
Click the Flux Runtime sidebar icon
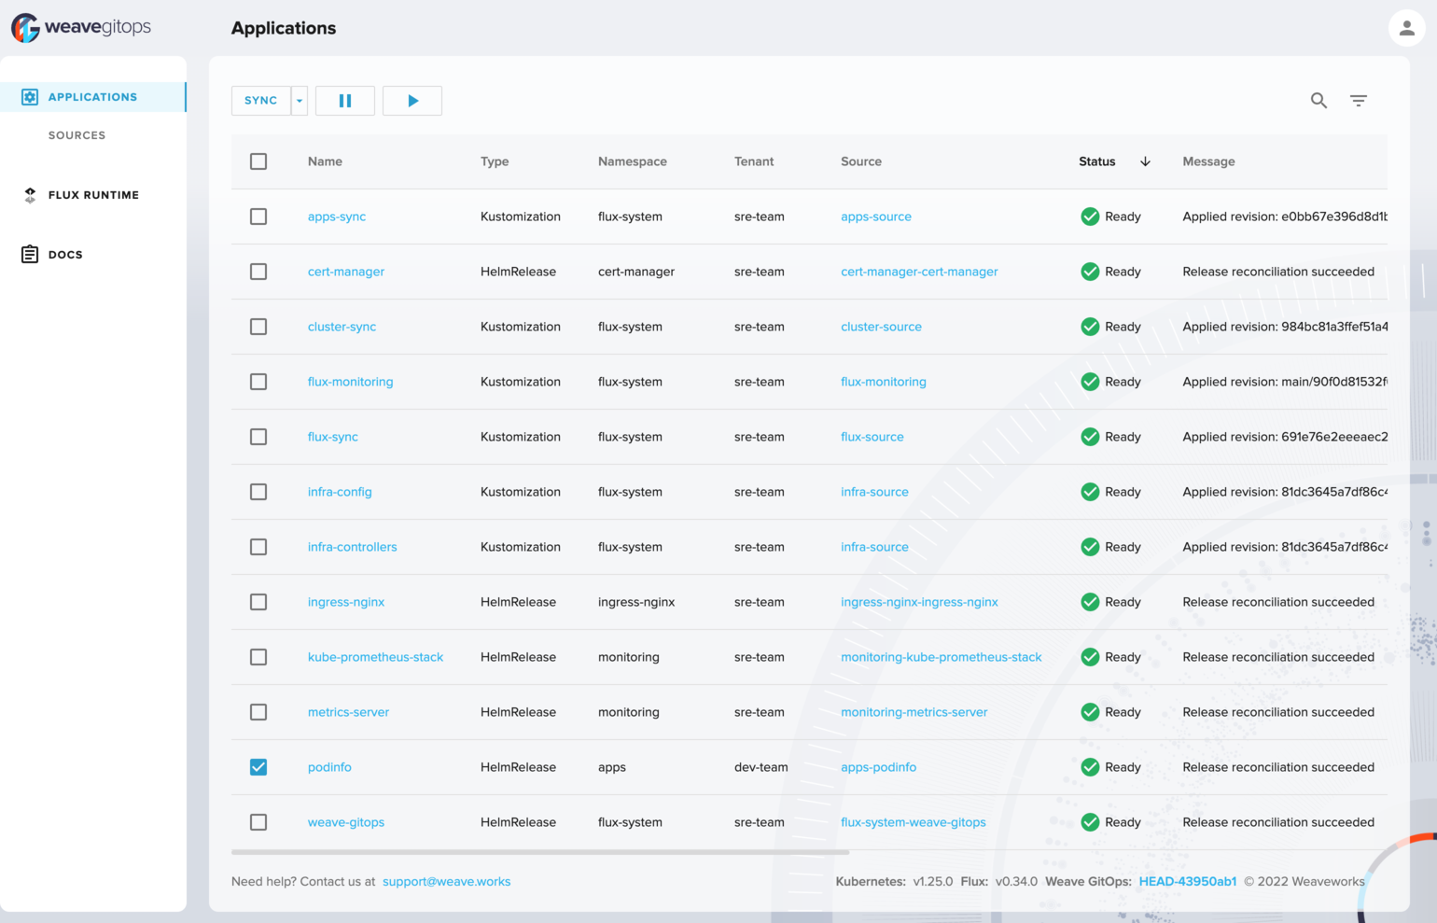[30, 195]
